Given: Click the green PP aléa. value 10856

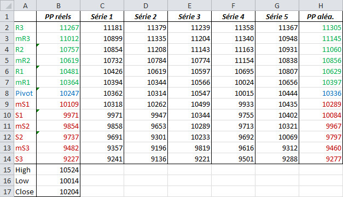Looking at the screenshot, I should point(321,60).
